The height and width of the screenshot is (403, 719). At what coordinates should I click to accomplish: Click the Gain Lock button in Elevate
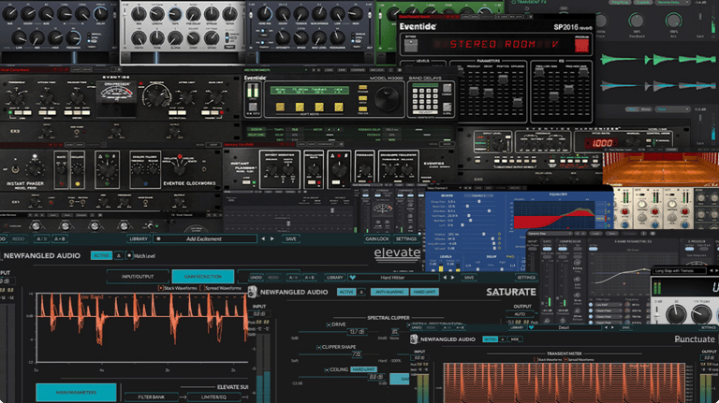click(377, 238)
